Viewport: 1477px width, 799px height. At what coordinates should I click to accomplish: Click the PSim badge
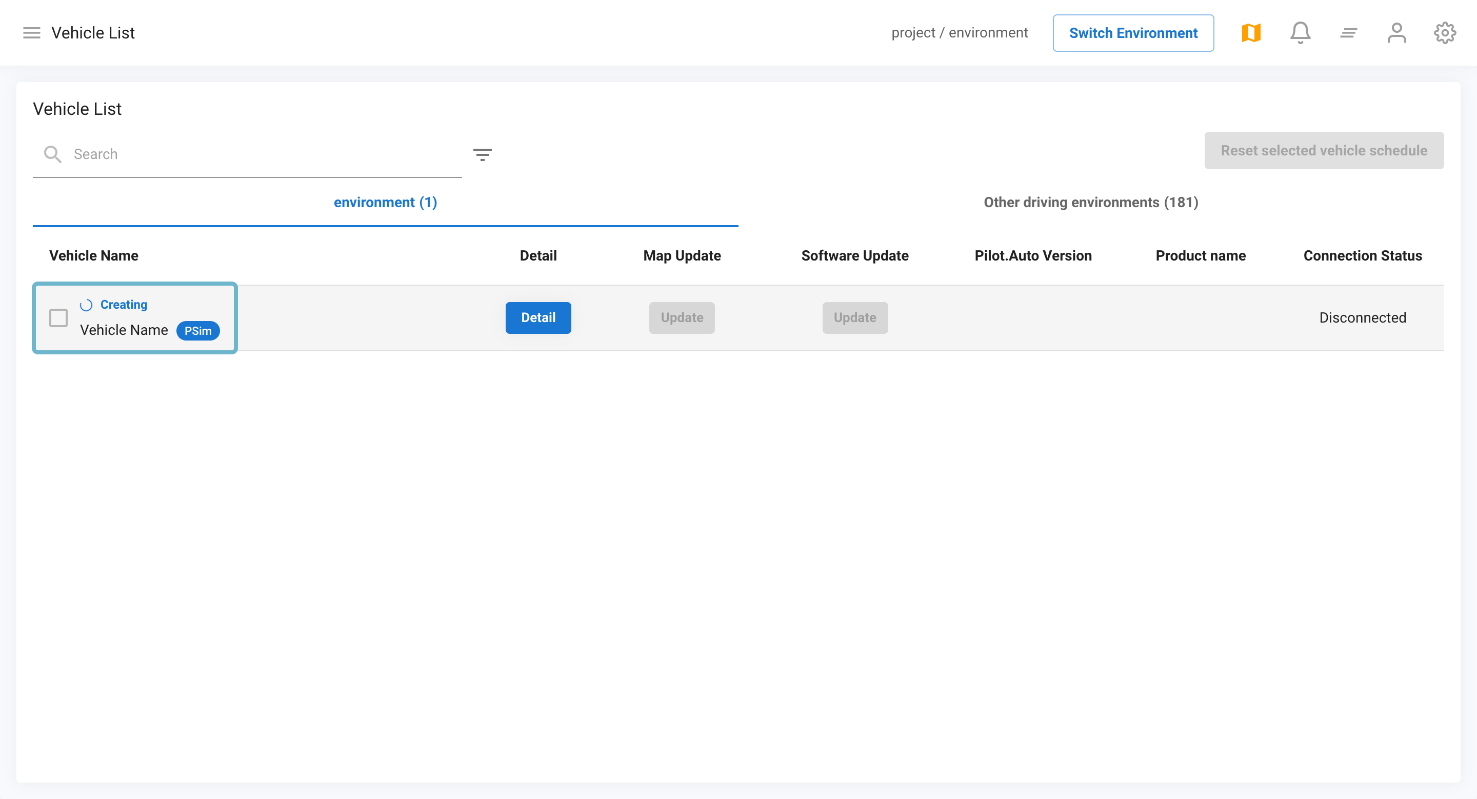pyautogui.click(x=198, y=331)
